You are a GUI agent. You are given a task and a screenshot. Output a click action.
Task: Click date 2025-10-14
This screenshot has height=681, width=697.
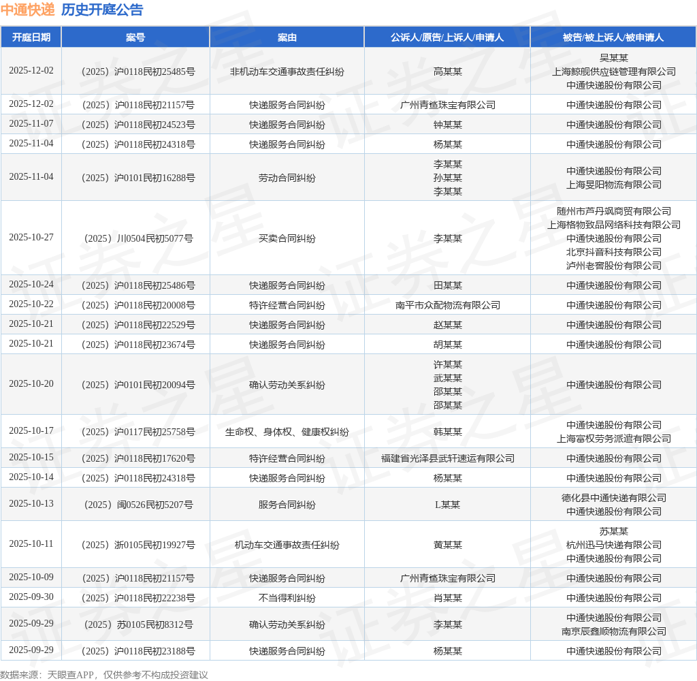(x=31, y=477)
